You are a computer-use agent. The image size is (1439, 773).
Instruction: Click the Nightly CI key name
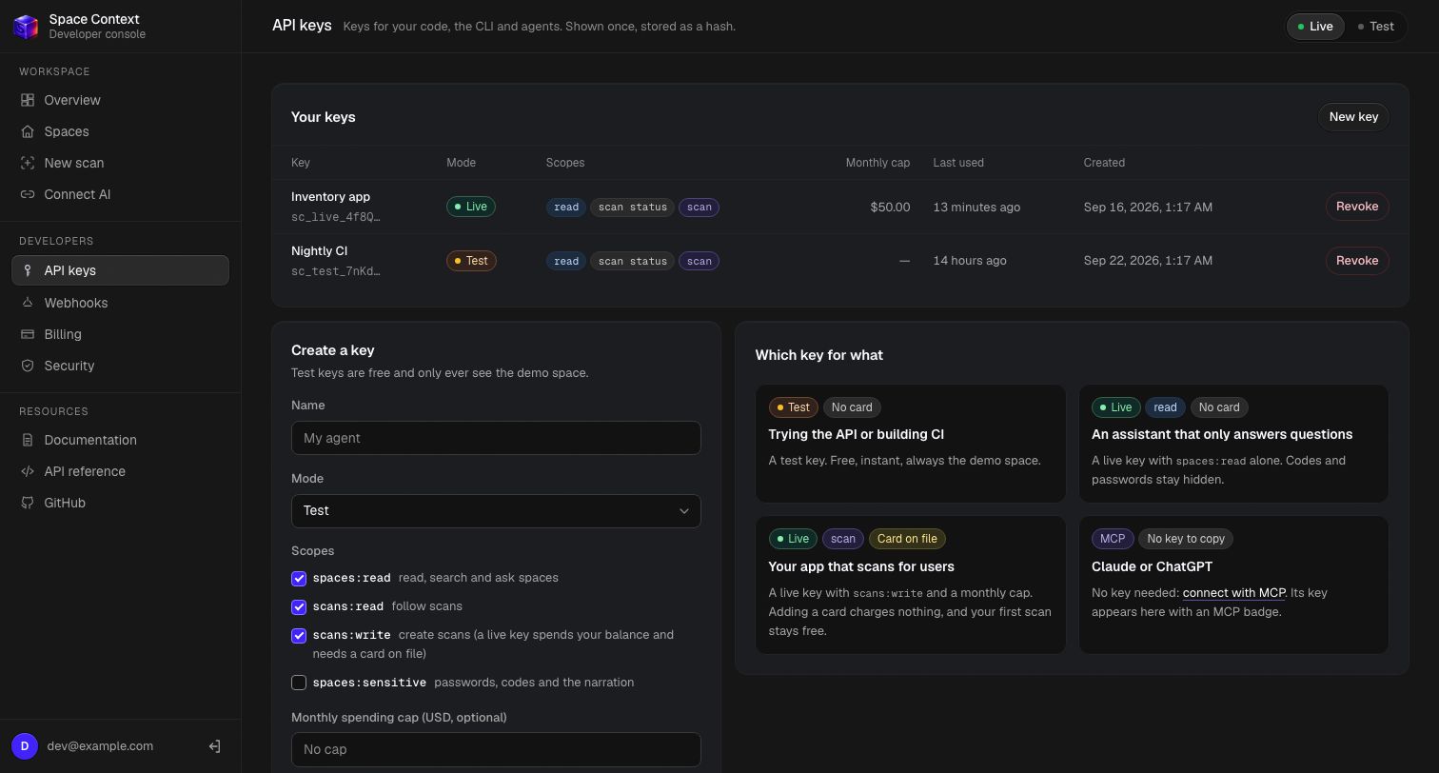tap(319, 251)
